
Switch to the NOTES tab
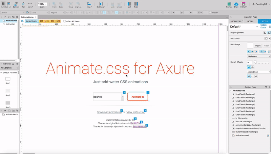pyautogui.click(x=250, y=21)
